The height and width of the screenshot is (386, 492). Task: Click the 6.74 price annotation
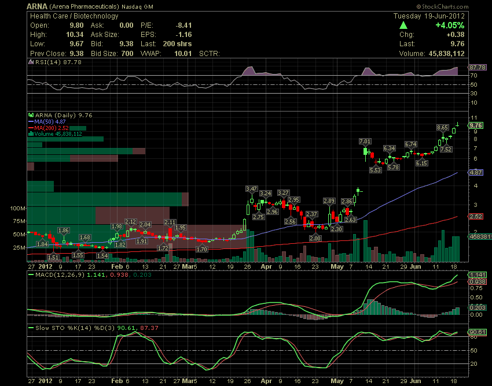tap(410, 144)
